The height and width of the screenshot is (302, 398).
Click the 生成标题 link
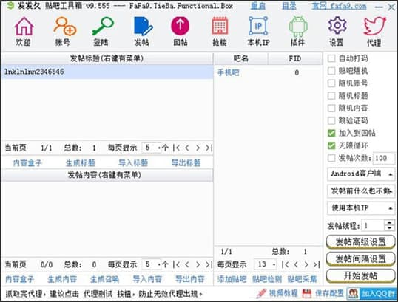point(80,163)
